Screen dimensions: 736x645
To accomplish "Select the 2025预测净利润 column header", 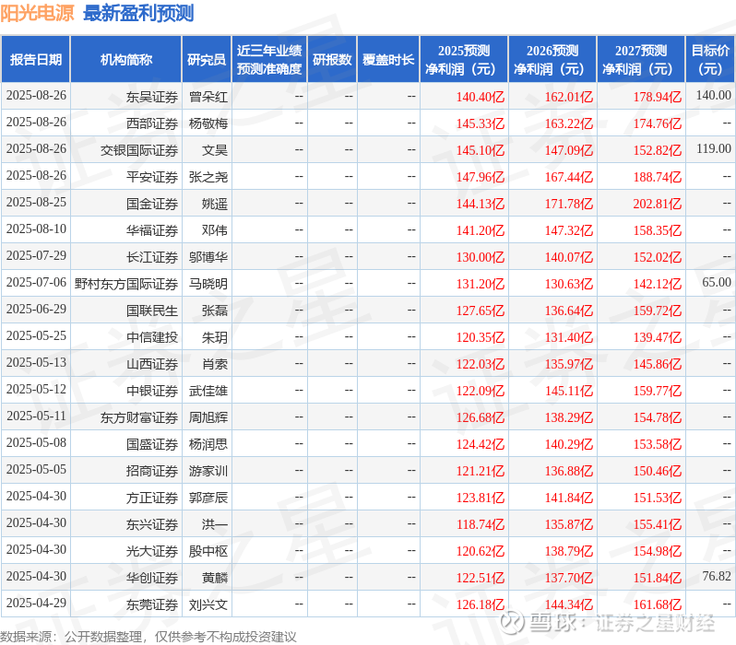I will [464, 60].
